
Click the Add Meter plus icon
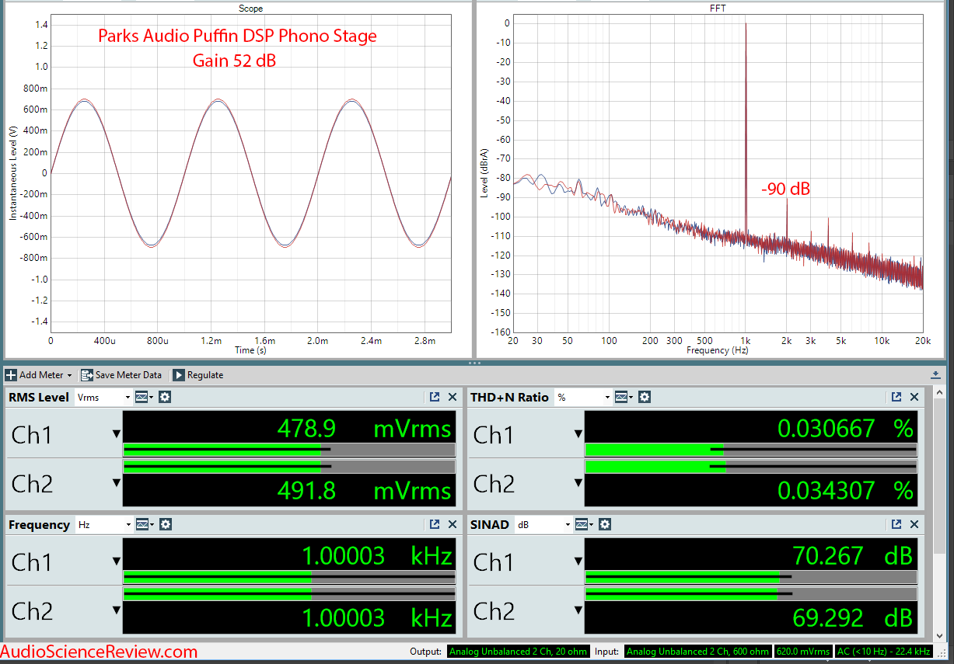11,375
